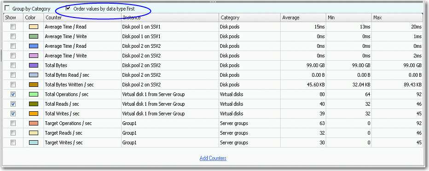Pick the olive Total Reads / sec swatch
This screenshot has height=171, width=429.
pos(34,104)
